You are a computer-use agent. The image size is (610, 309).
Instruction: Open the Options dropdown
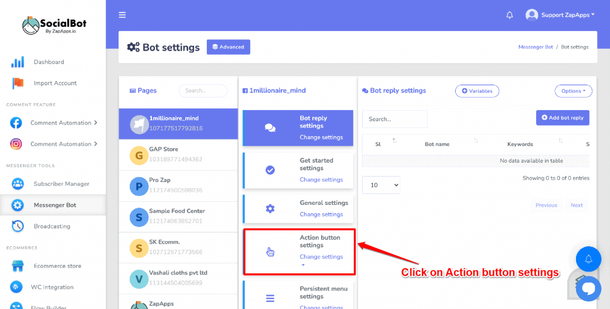573,91
